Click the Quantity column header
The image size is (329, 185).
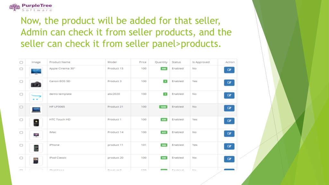point(161,62)
